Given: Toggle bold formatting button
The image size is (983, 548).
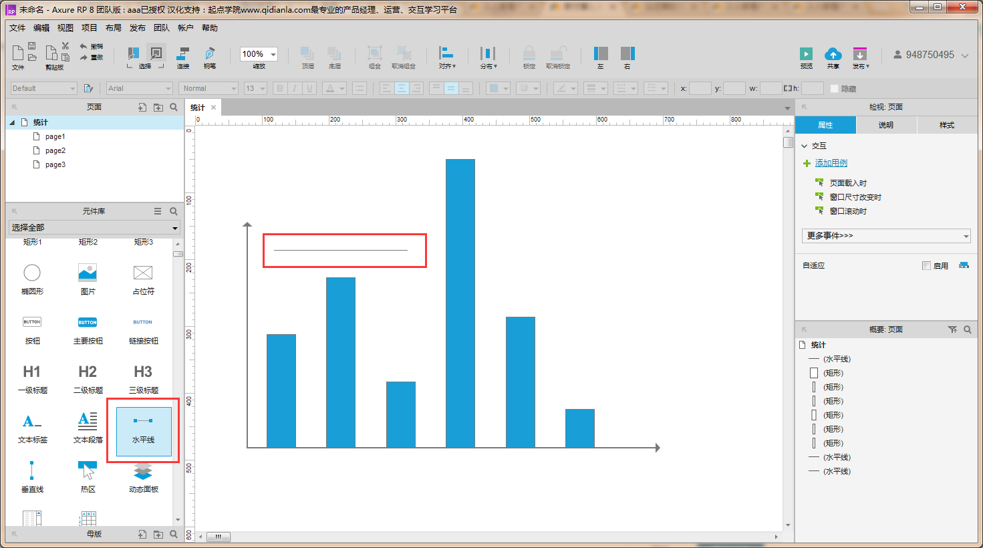Looking at the screenshot, I should click(x=280, y=88).
